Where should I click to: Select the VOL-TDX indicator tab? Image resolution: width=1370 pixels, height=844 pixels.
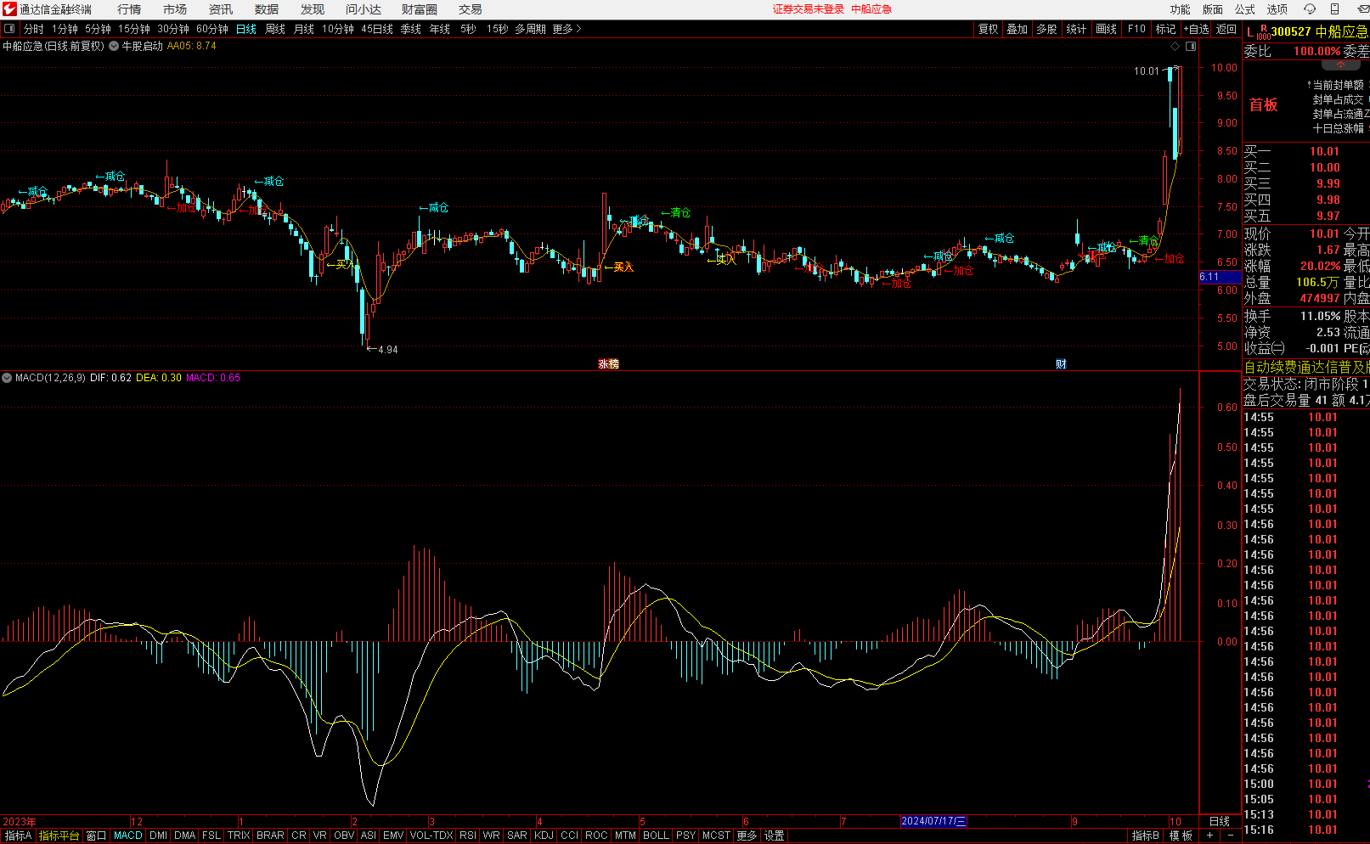point(431,836)
